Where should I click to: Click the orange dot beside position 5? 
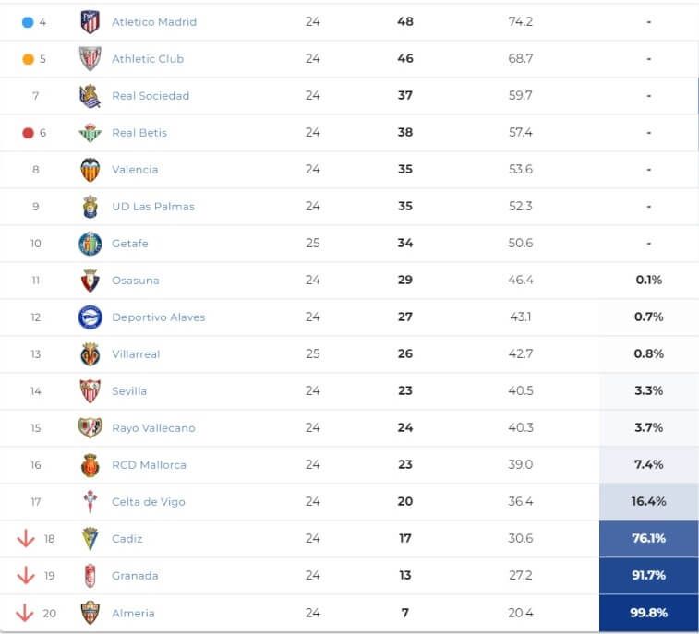tap(28, 59)
